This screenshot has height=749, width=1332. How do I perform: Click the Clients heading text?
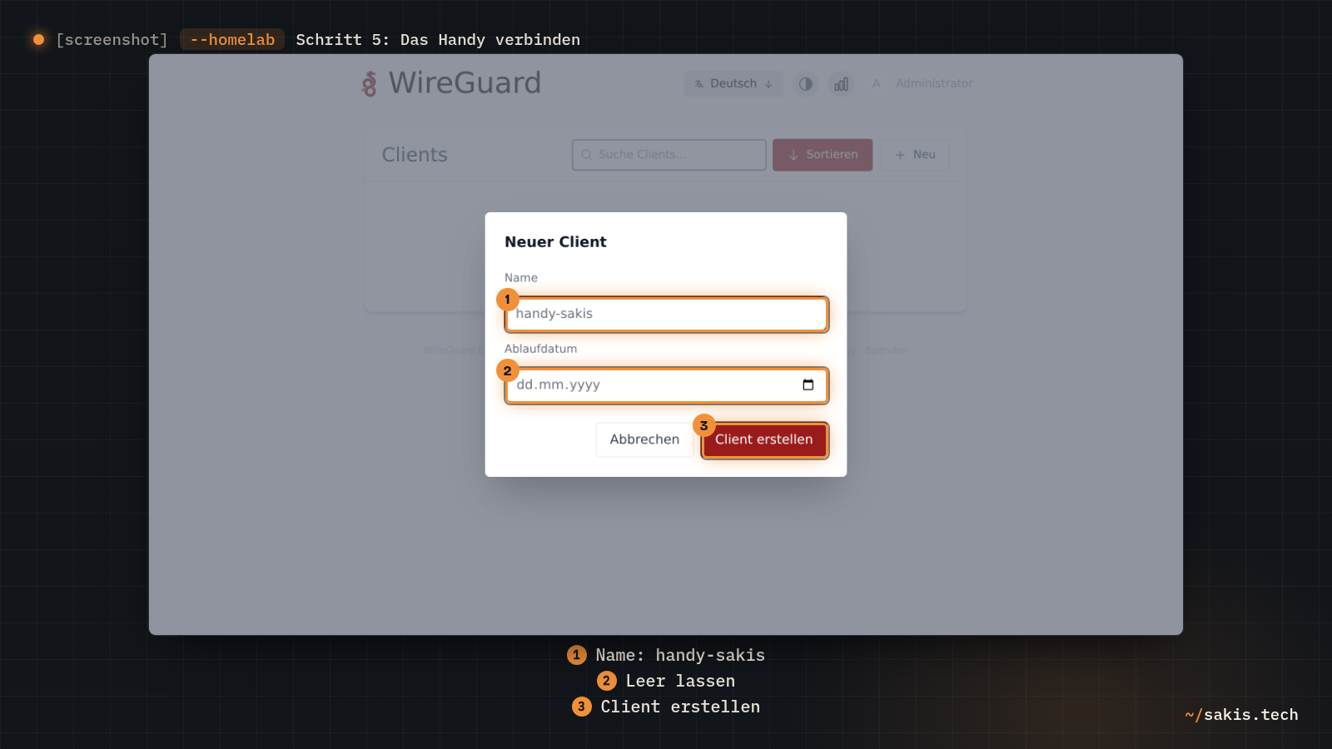coord(415,155)
